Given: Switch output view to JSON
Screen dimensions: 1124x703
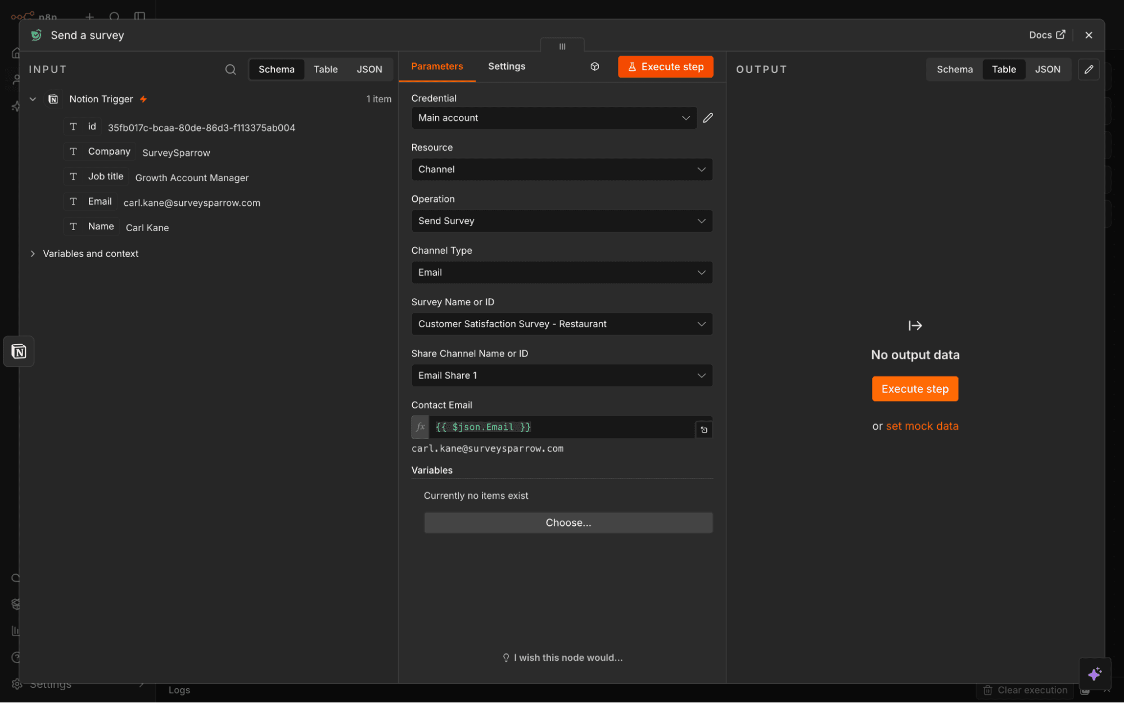Looking at the screenshot, I should pos(1048,69).
